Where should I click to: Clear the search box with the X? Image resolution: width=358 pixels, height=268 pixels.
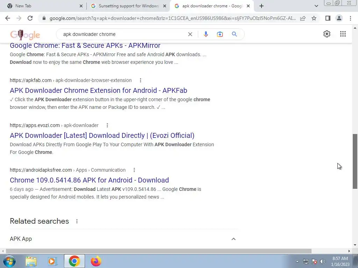pos(190,34)
